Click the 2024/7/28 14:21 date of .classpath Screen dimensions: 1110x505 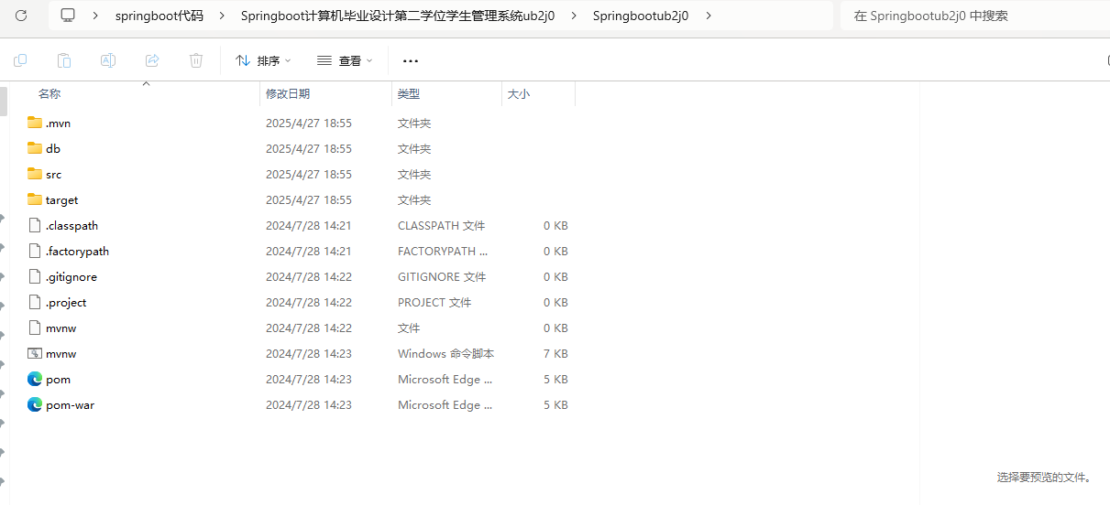(x=309, y=225)
